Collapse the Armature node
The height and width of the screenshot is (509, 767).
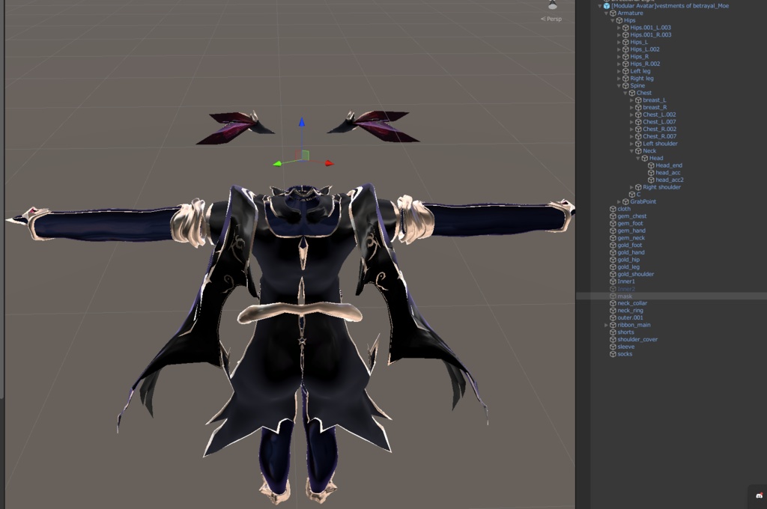click(607, 13)
